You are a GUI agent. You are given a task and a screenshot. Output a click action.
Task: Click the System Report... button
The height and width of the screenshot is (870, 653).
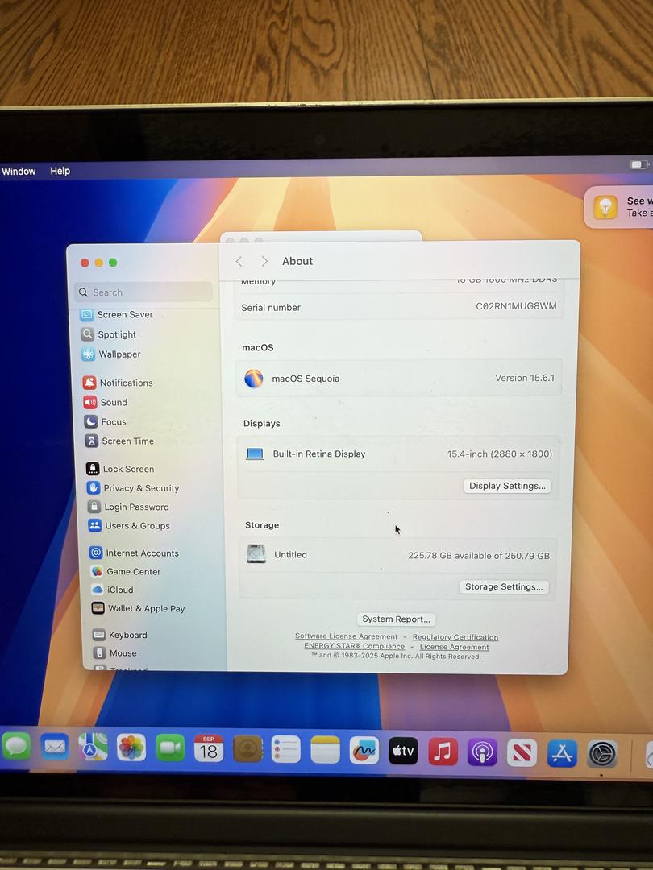pos(396,619)
